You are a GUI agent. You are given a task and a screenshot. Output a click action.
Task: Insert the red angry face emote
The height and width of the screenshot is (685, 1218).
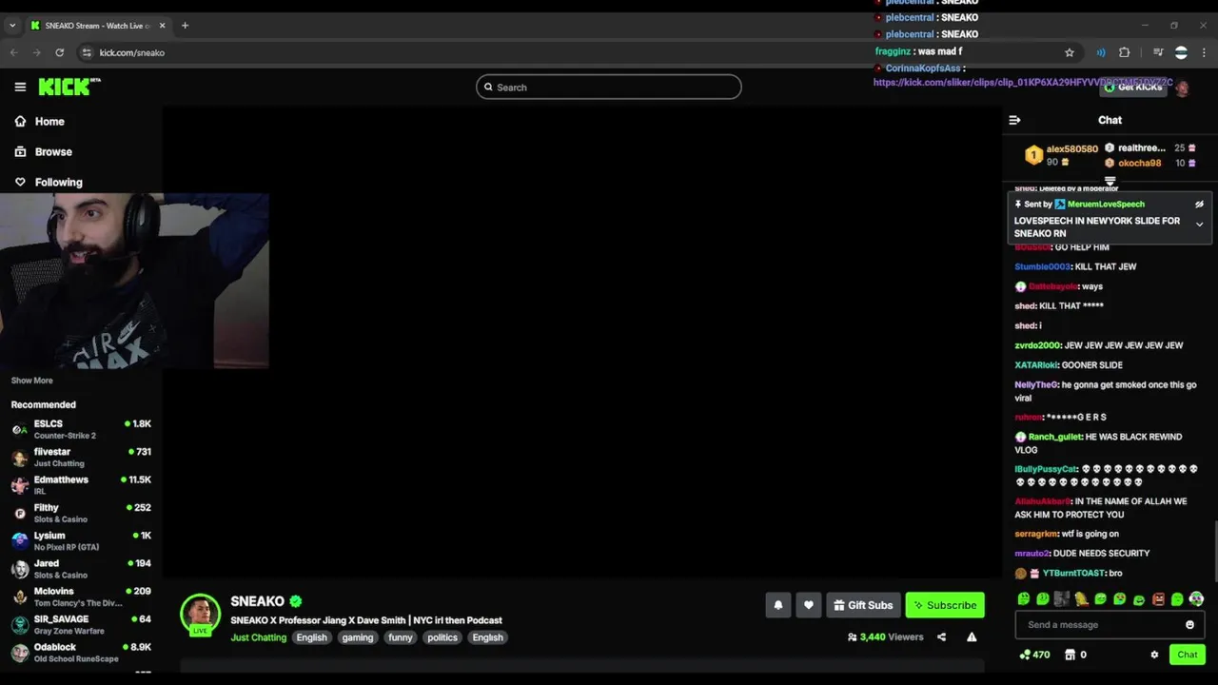[1158, 599]
